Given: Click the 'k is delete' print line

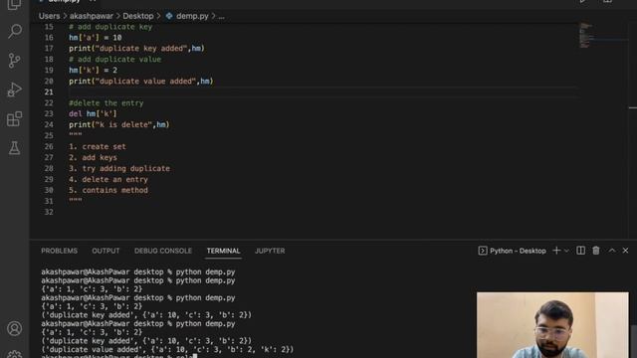Looking at the screenshot, I should pyautogui.click(x=119, y=124).
